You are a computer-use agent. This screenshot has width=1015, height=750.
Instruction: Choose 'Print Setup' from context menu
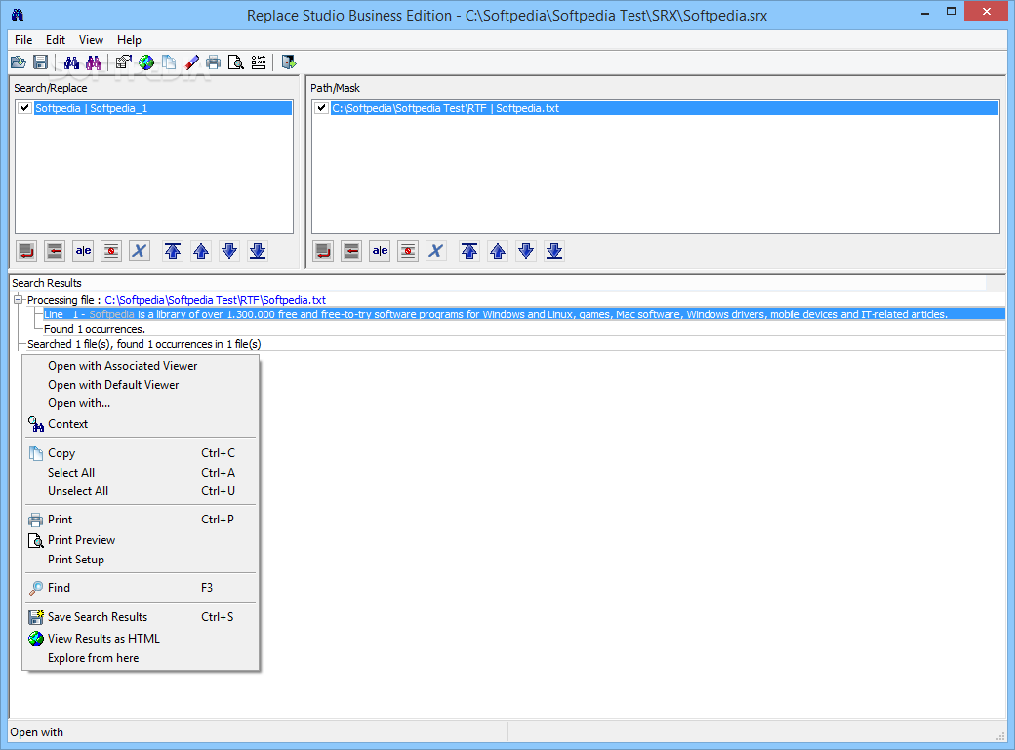pyautogui.click(x=141, y=560)
